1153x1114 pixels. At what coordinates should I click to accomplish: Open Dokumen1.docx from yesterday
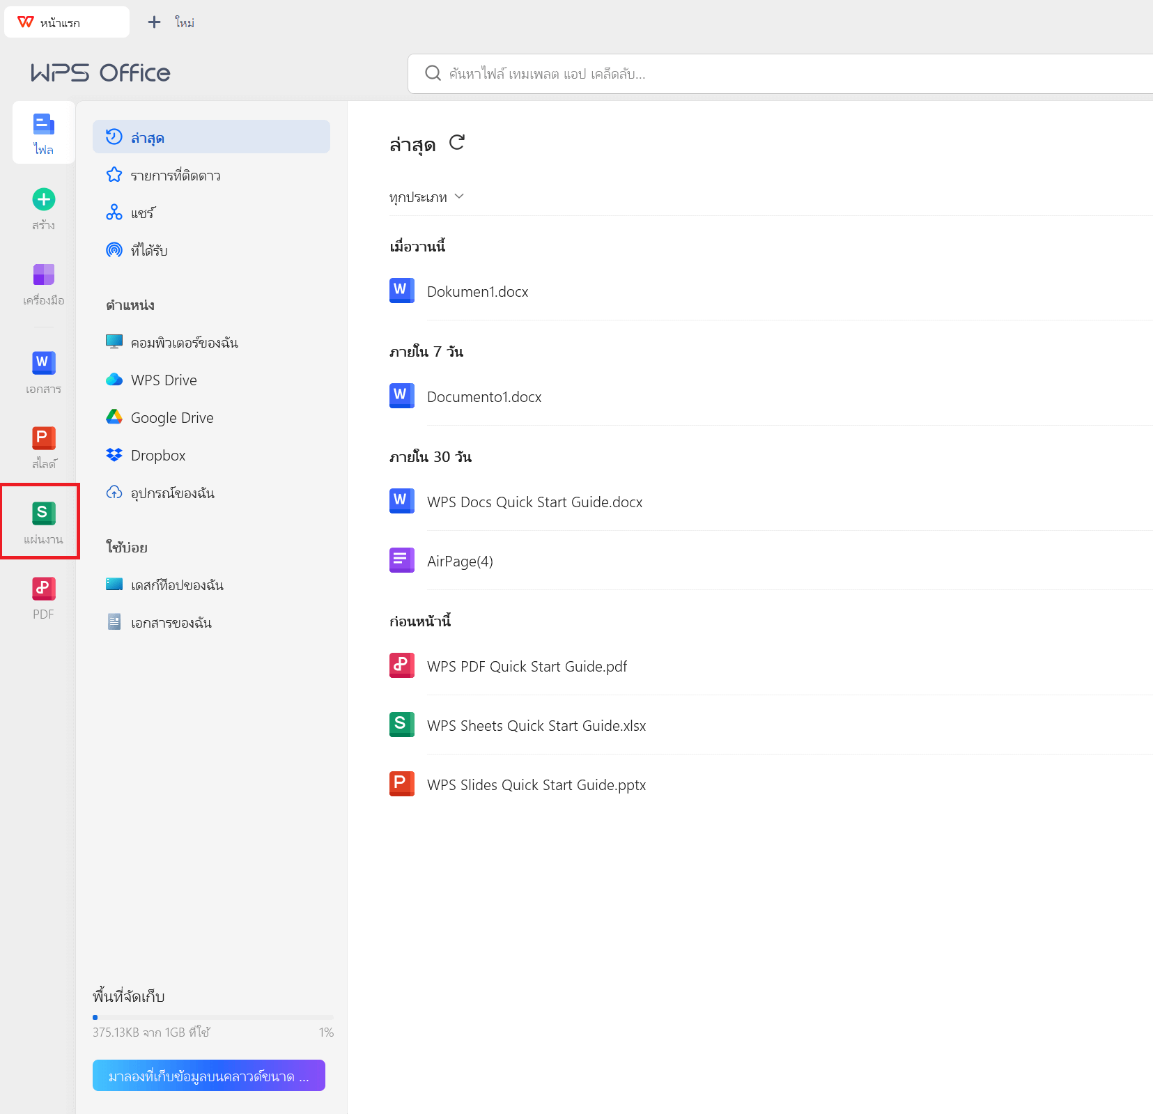pos(477,291)
